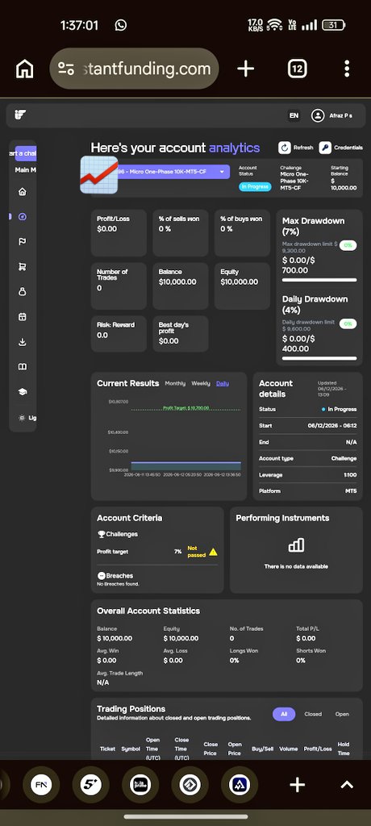Viewport: 371px width, 826px height.
Task: Click the Refresh button
Action: (x=296, y=148)
